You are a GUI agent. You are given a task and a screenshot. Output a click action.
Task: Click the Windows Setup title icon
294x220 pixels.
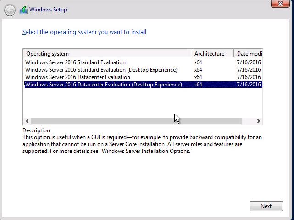23,10
